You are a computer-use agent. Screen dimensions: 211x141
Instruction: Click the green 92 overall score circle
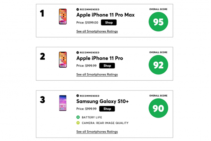(158, 65)
